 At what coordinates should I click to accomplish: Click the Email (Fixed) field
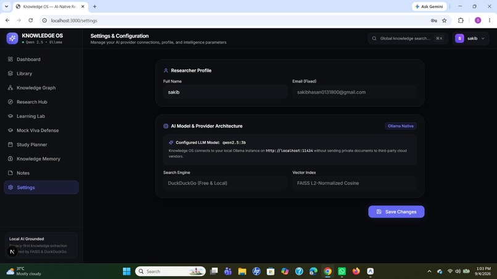pyautogui.click(x=355, y=92)
